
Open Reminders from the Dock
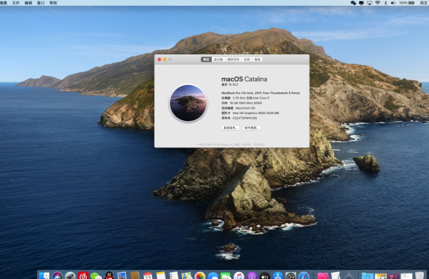pyautogui.click(x=174, y=276)
